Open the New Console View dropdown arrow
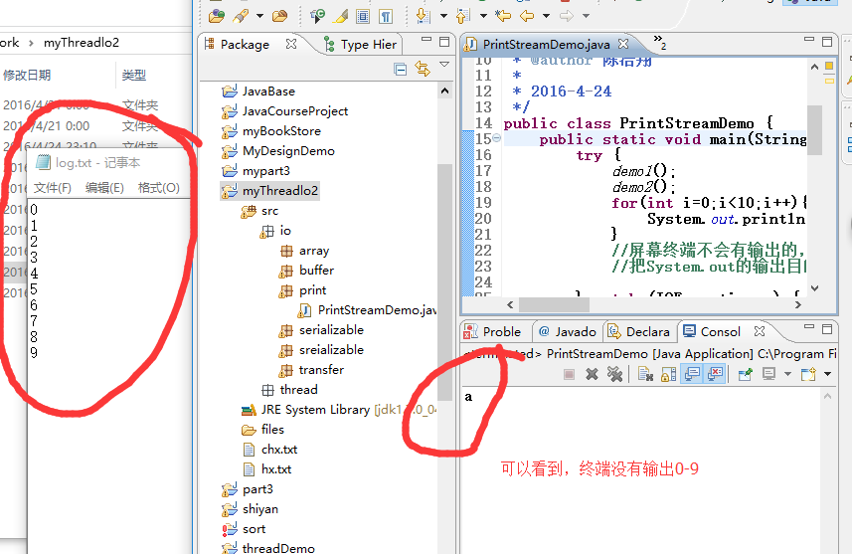 tap(827, 374)
